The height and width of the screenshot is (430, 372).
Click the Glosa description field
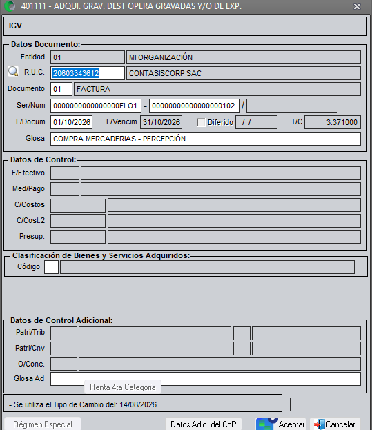tap(206, 139)
